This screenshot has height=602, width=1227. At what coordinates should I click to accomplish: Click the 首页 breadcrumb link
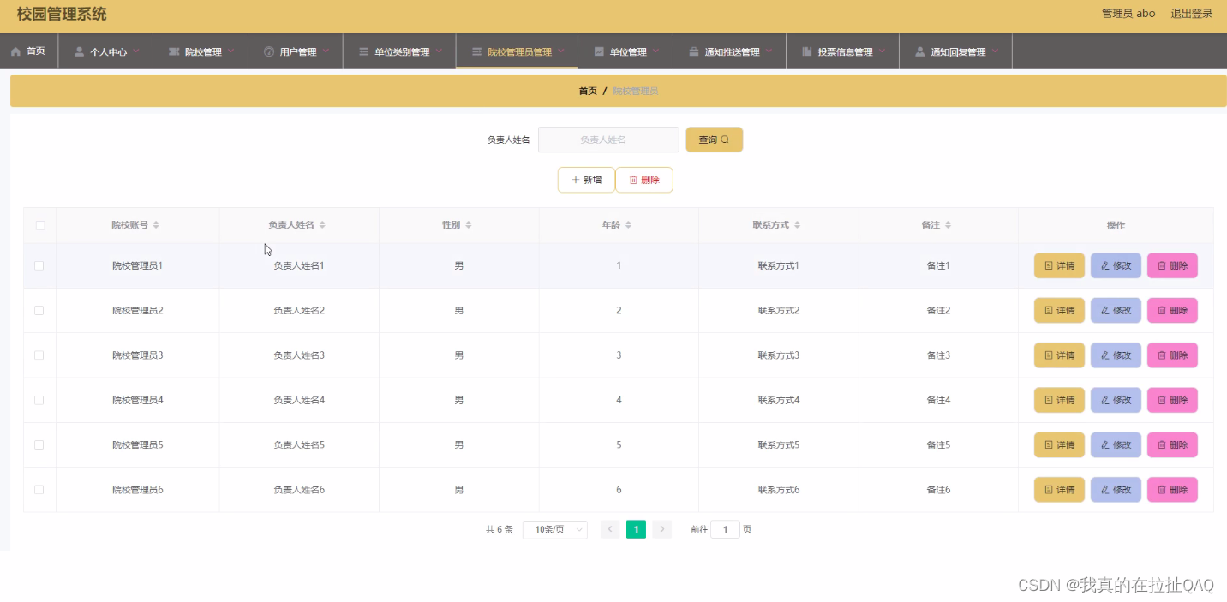[x=588, y=91]
